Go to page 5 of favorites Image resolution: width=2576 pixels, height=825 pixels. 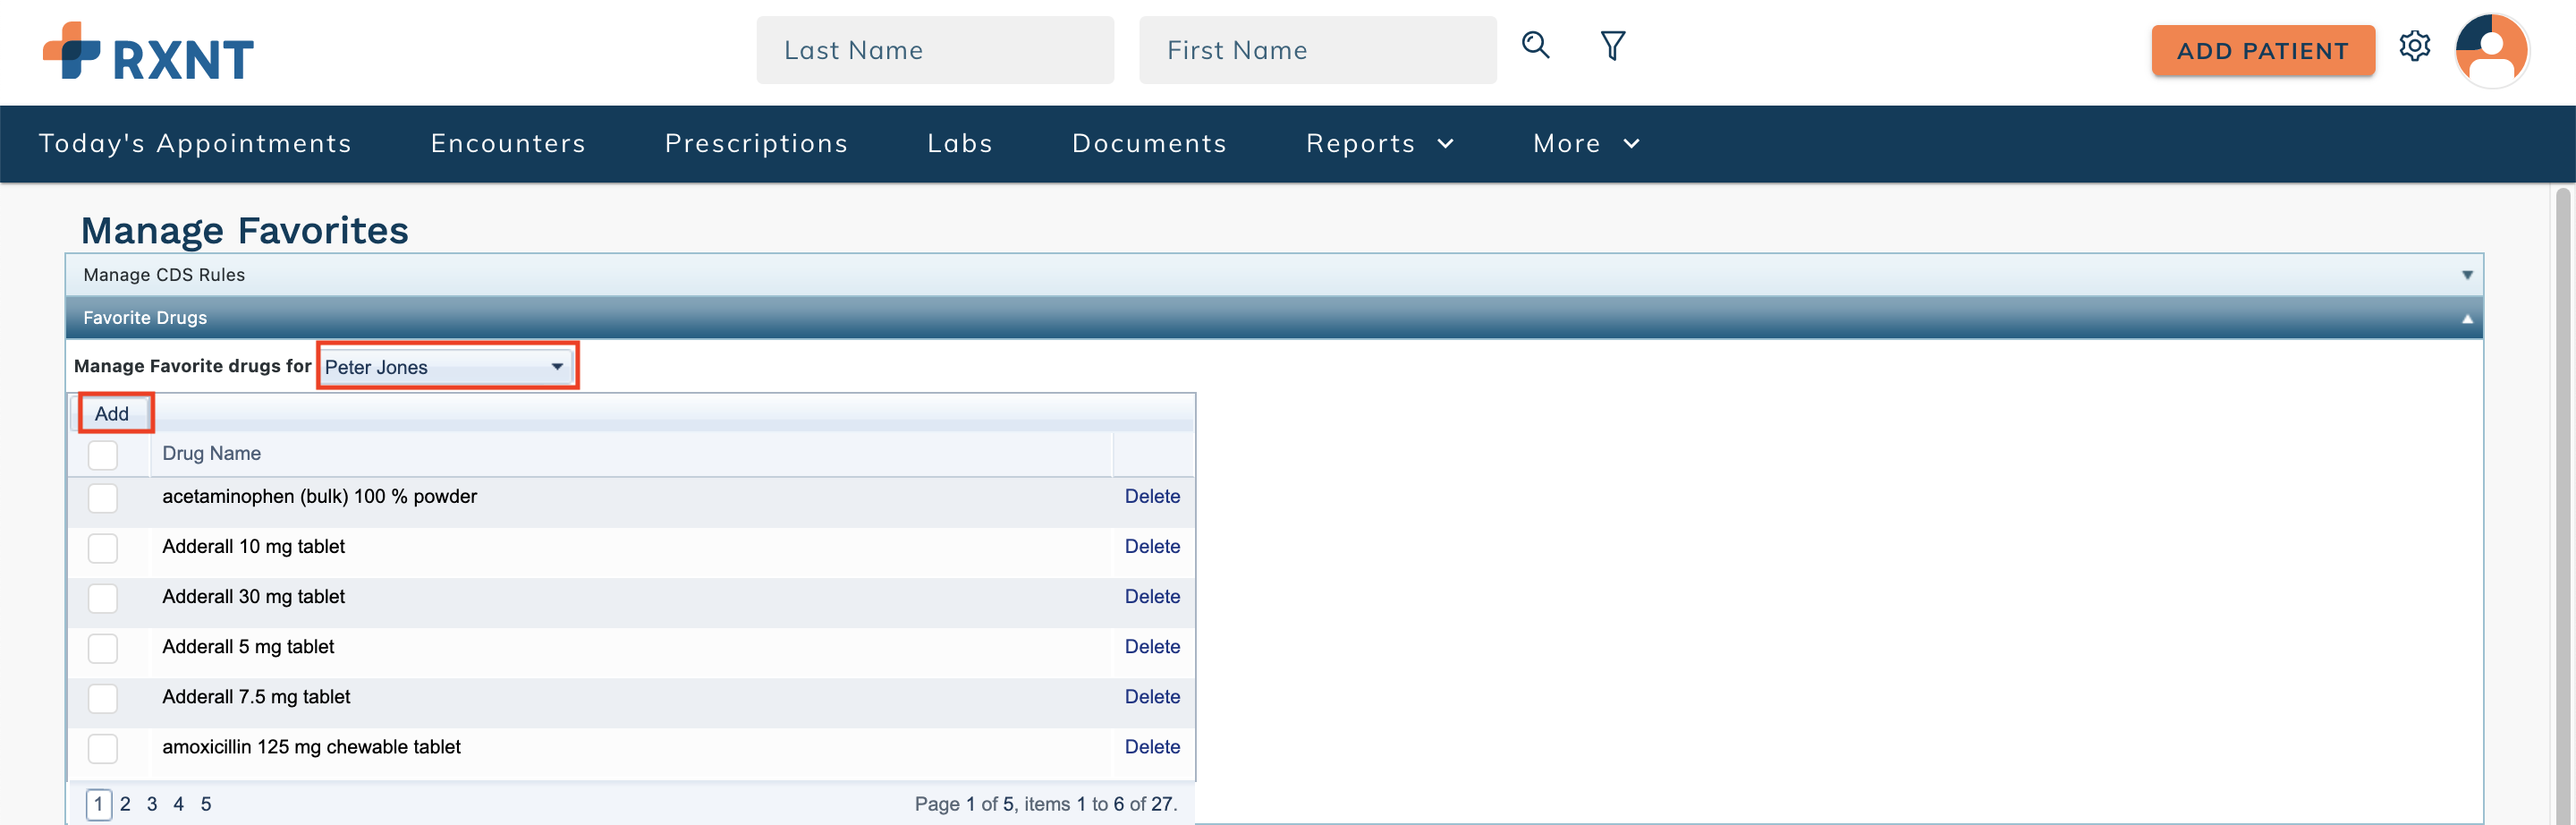205,804
